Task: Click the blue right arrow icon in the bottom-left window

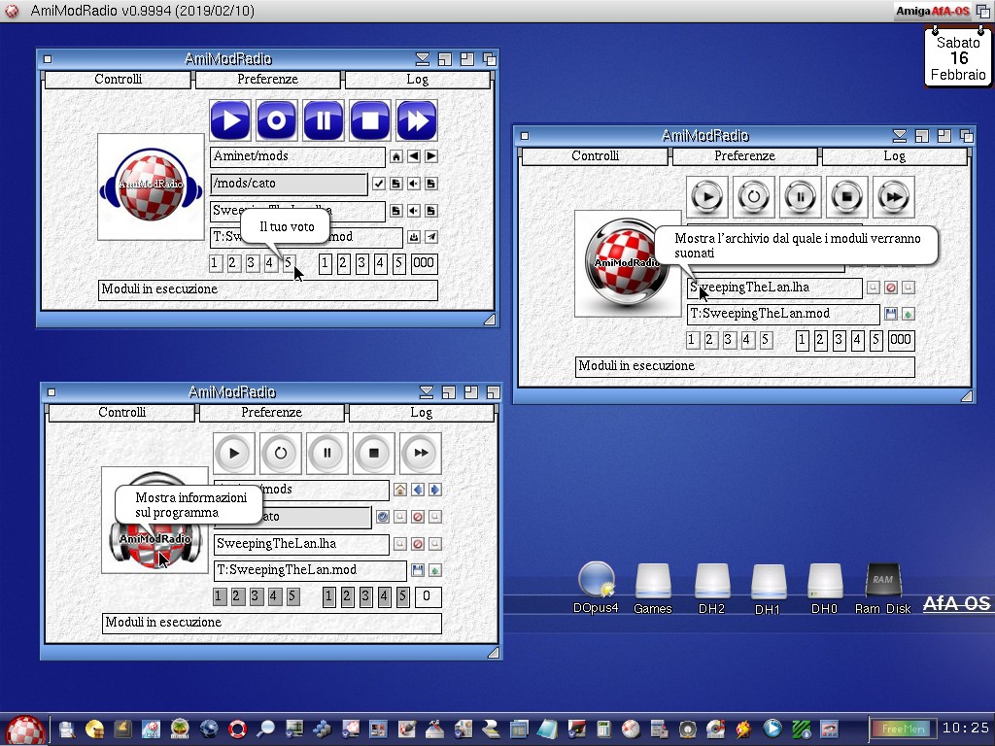Action: [435, 490]
